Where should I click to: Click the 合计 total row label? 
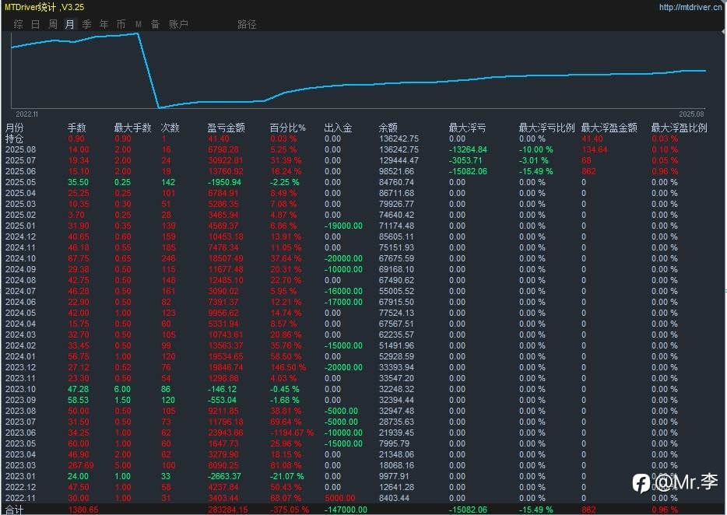click(x=14, y=510)
